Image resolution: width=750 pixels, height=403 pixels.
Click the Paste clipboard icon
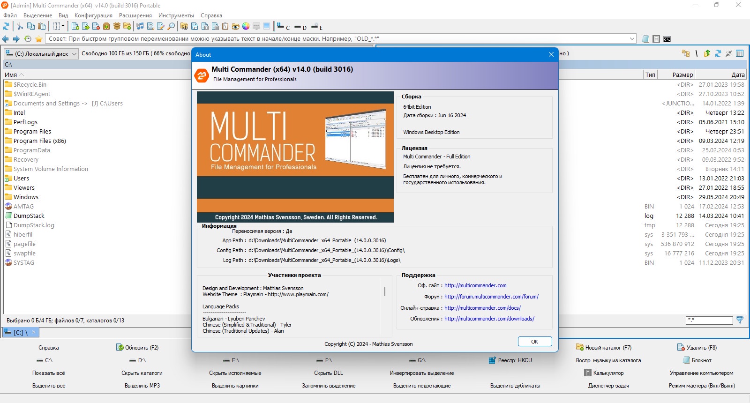point(42,26)
